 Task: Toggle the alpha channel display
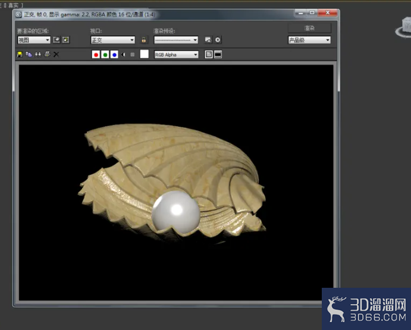(124, 55)
